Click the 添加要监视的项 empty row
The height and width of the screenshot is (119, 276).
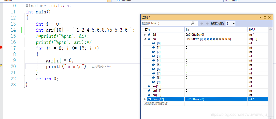pos(205,103)
